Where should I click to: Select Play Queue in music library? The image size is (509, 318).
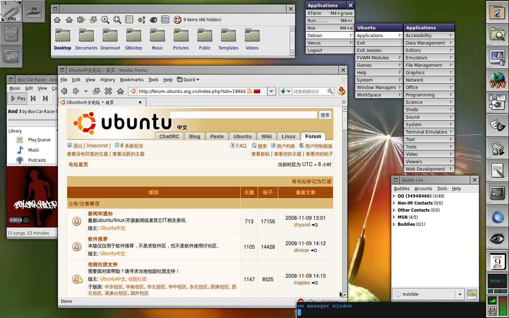[39, 140]
